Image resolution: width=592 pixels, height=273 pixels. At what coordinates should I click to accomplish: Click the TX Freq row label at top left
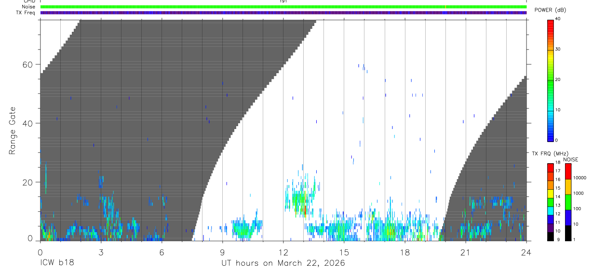[26, 13]
